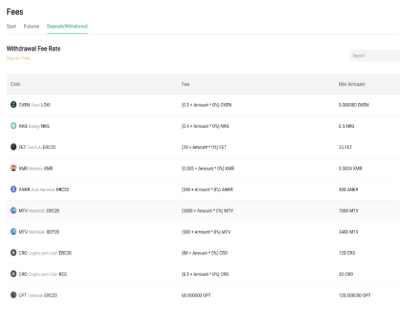Select the OXEN LOKI coin name
The height and width of the screenshot is (313, 405).
coord(34,105)
